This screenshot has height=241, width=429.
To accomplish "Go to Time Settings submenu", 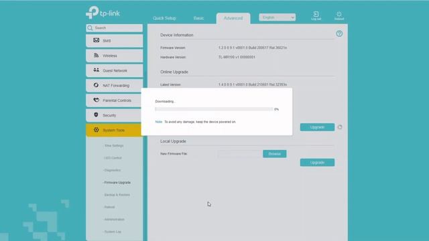I will coord(113,146).
